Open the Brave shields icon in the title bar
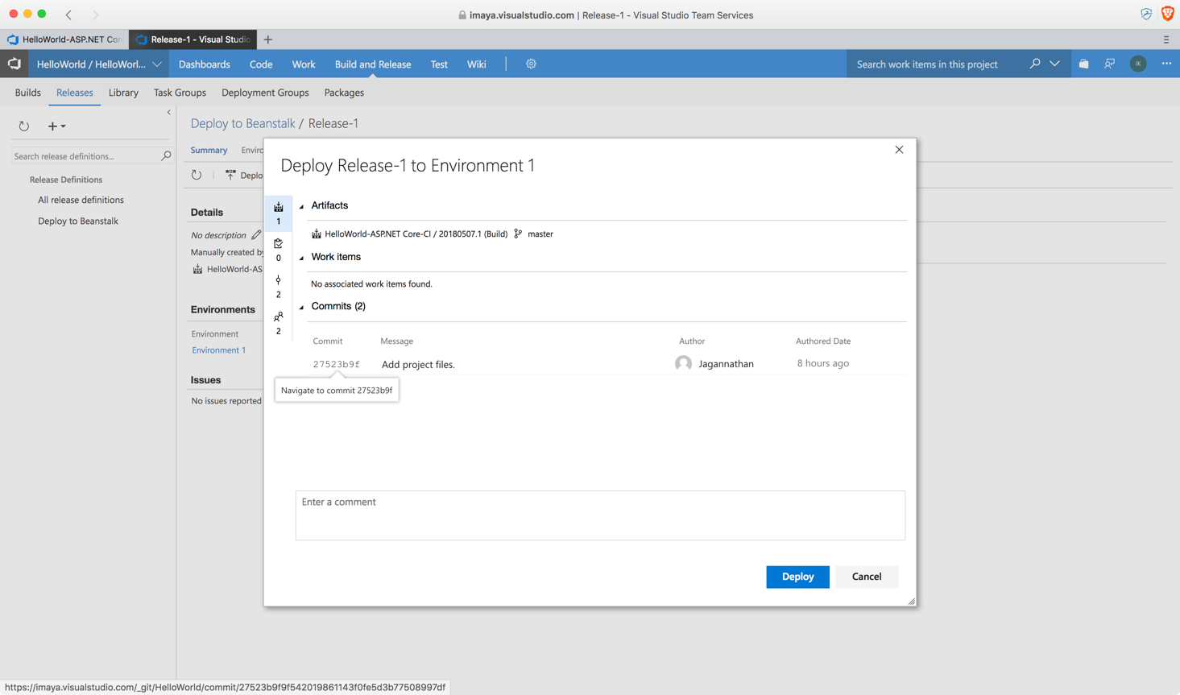This screenshot has width=1180, height=695. point(1167,14)
